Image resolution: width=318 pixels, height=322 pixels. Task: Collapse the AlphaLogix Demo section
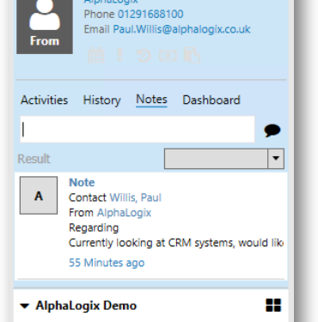click(25, 306)
